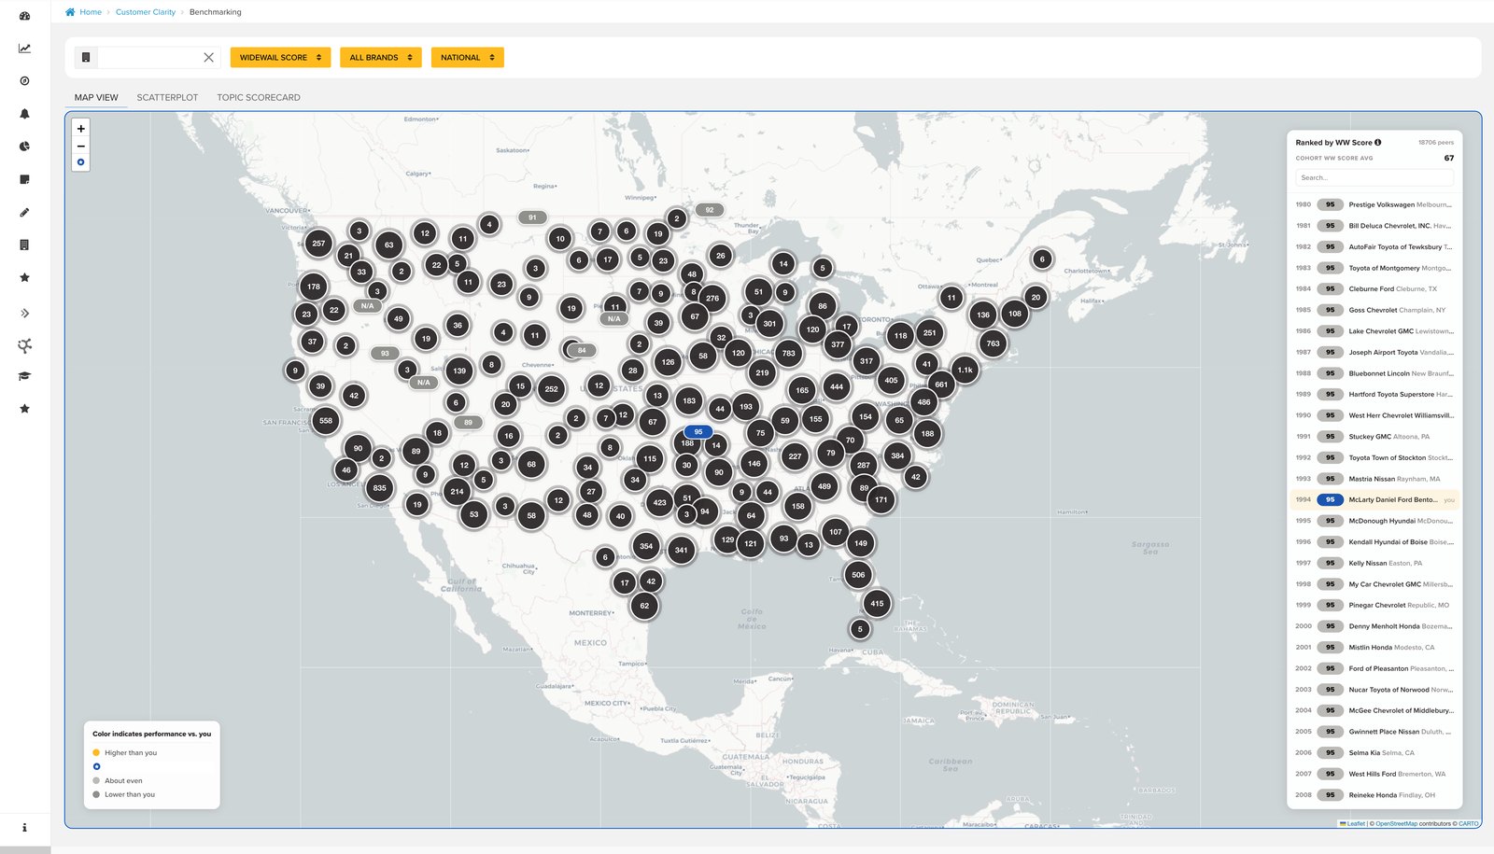Open the dashboard gauge icon in sidebar
This screenshot has width=1494, height=854.
tap(24, 16)
